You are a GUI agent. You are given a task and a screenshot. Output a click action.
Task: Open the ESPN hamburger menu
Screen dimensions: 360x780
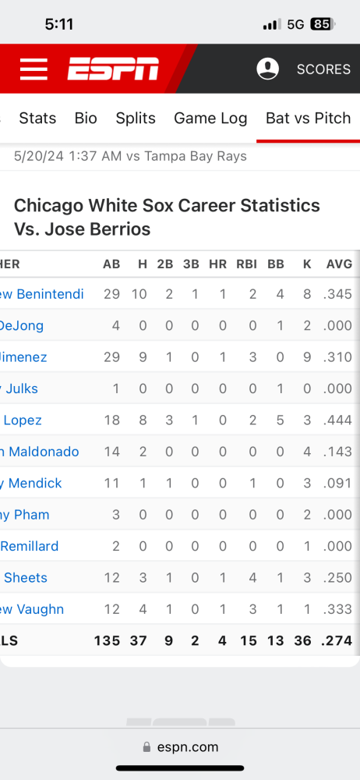click(34, 69)
